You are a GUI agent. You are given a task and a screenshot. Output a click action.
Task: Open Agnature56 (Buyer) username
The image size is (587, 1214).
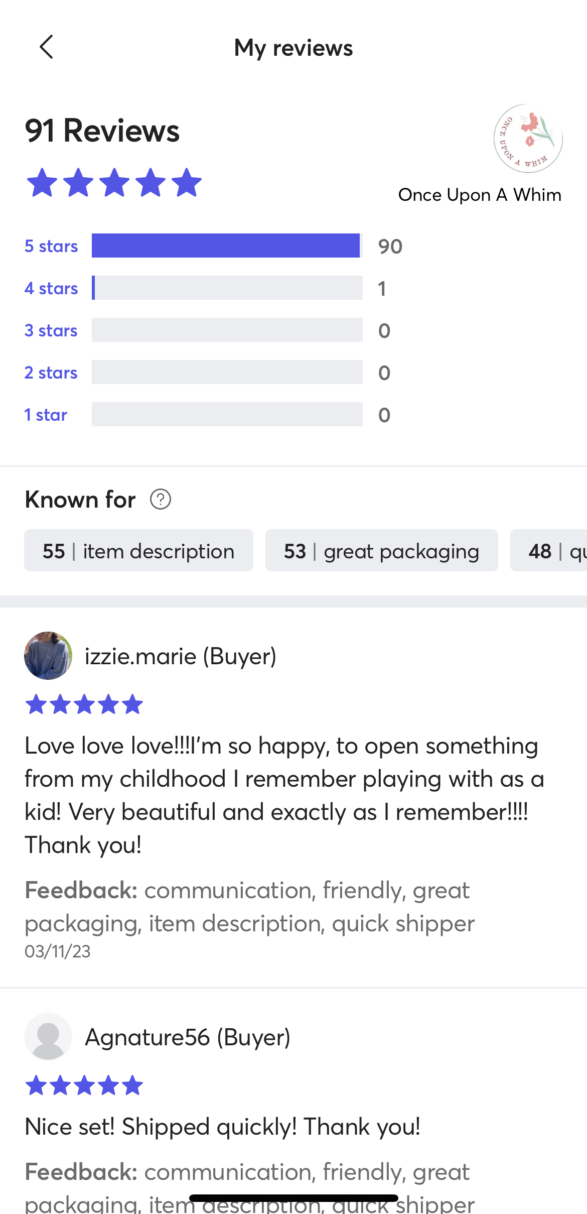point(188,1037)
